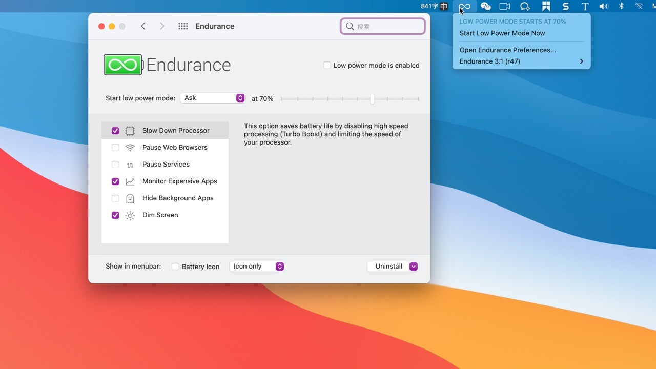
Task: Enable the Low power mode checkbox
Action: (x=327, y=65)
